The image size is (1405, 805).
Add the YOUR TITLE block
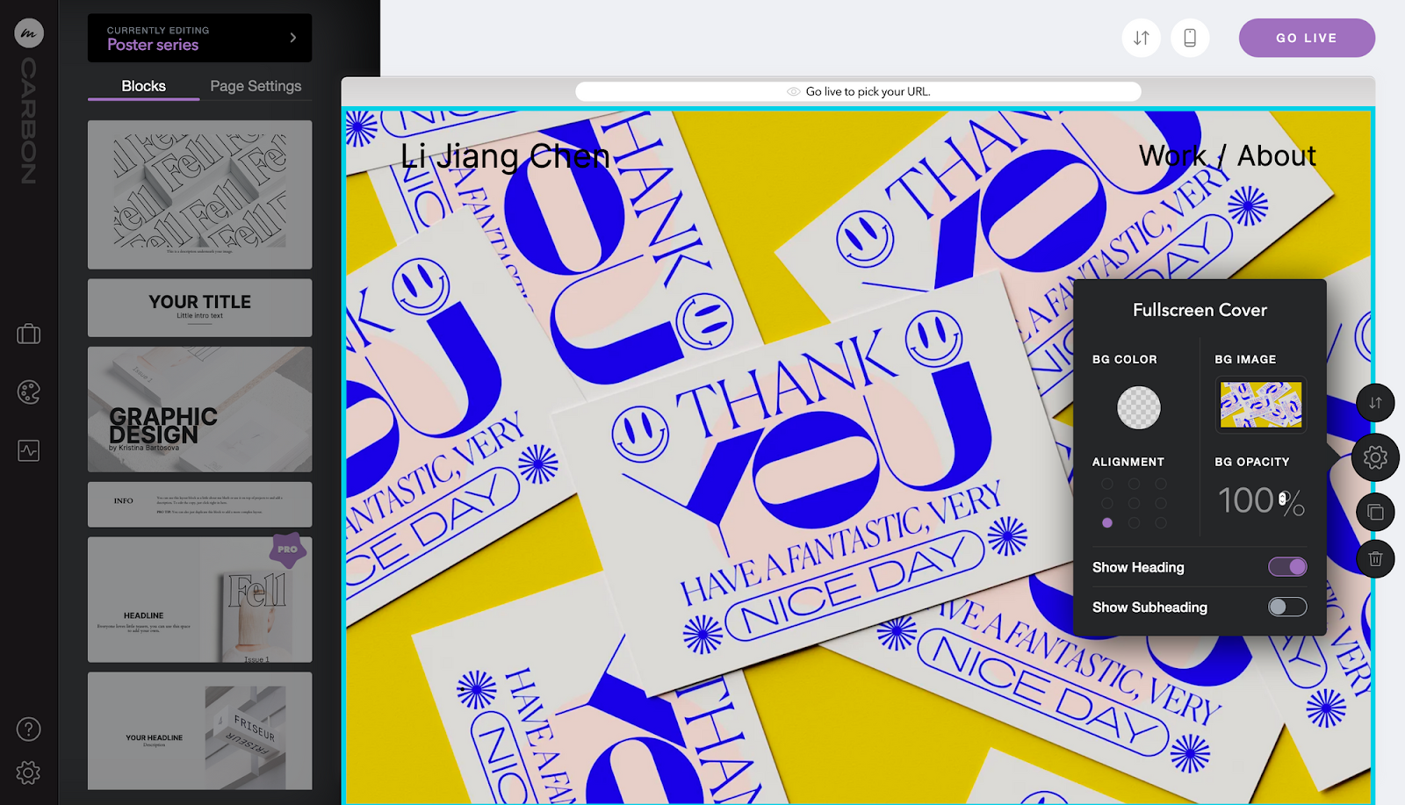(199, 307)
